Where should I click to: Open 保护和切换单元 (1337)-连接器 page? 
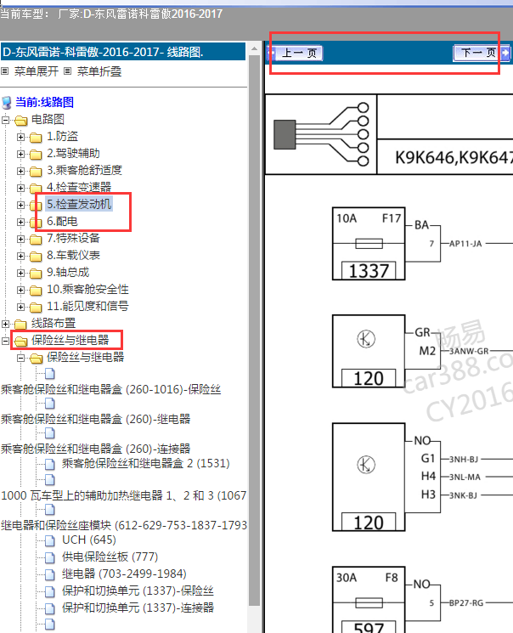click(x=138, y=608)
